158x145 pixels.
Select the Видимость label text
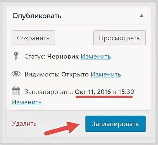[42, 74]
